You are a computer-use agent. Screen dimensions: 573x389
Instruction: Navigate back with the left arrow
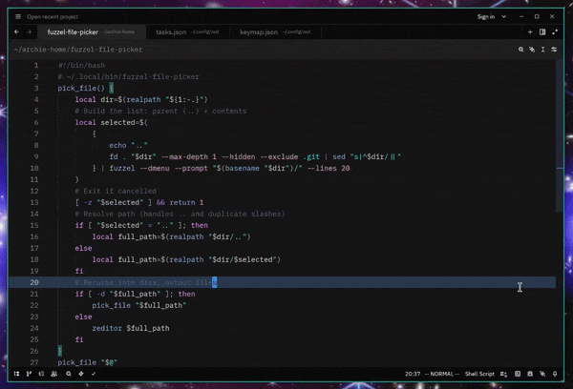(16, 32)
